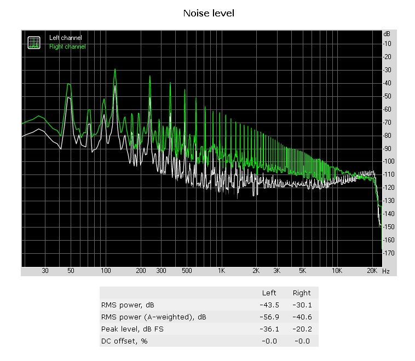Viewport: 415px width, 361px height.
Task: Select the Right channel legend label
Action: coord(67,46)
